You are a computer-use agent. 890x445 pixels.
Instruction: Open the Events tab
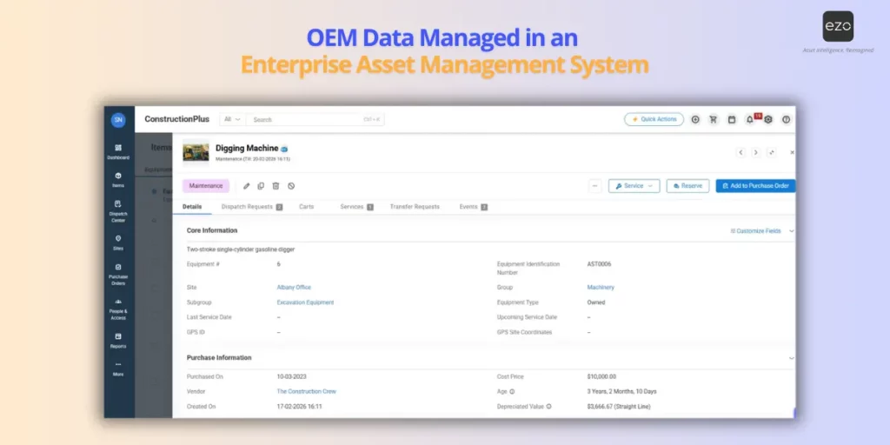pyautogui.click(x=474, y=207)
